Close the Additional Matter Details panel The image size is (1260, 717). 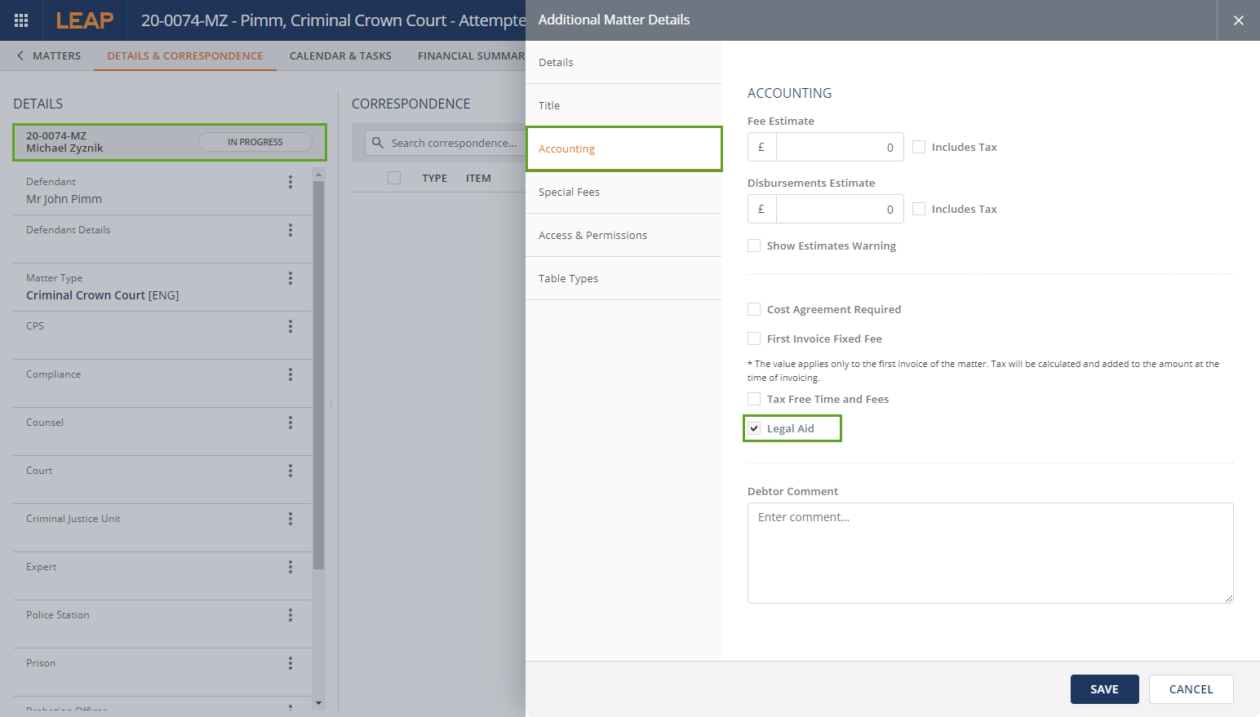1238,20
